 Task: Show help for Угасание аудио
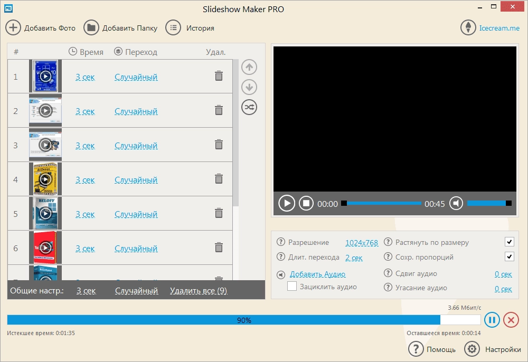click(x=388, y=287)
